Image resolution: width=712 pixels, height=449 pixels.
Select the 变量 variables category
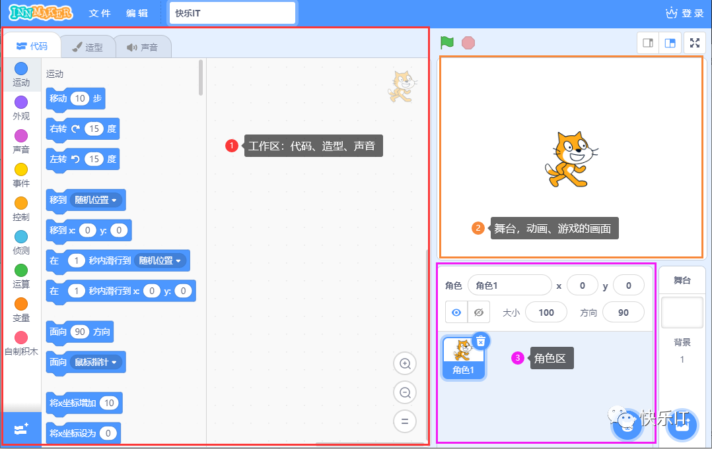click(21, 311)
